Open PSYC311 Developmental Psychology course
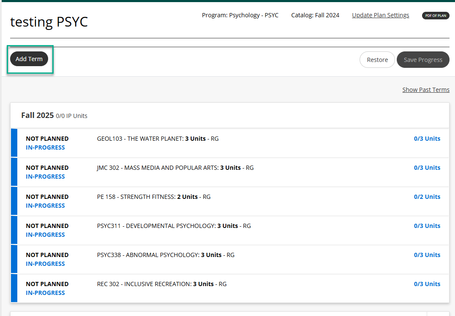The width and height of the screenshot is (455, 316). point(173,226)
